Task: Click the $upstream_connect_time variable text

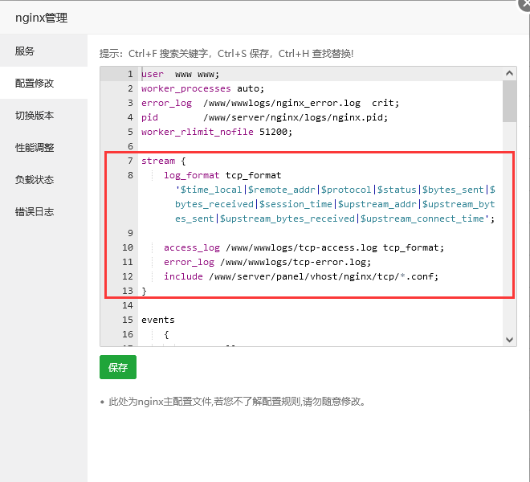Action: 422,219
